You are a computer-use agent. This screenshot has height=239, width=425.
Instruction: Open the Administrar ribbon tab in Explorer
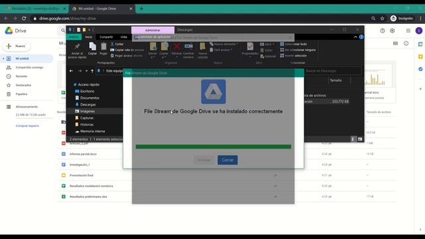click(x=153, y=30)
